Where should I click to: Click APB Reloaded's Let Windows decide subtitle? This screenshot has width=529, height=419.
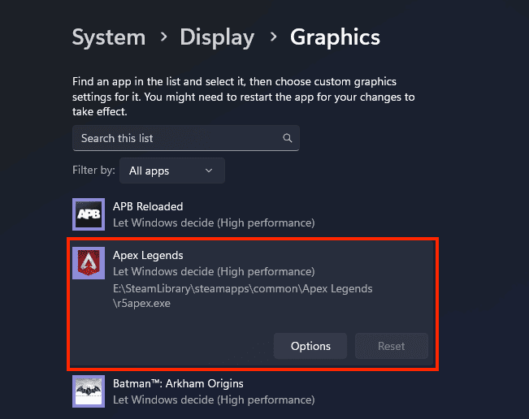(214, 222)
